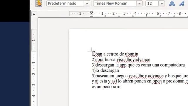Screen dimensions: 188x106
Task: Click the vertical ruler at mark 2
Action: click(x=34, y=74)
